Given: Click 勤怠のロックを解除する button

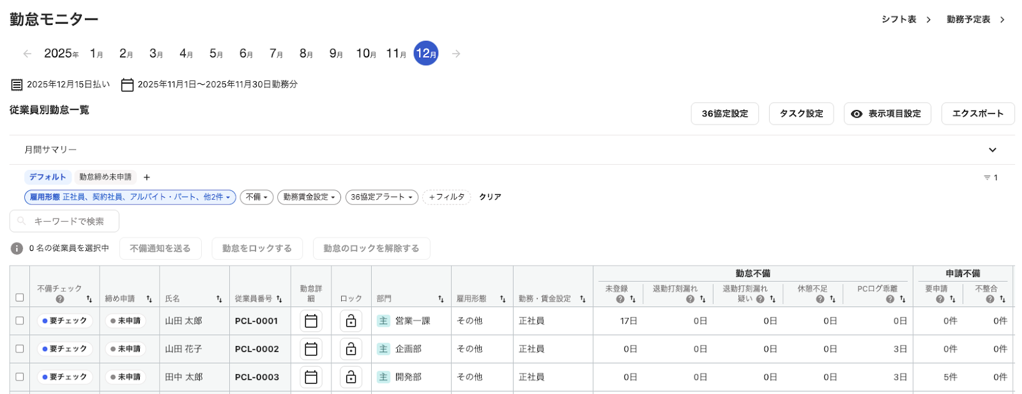Looking at the screenshot, I should coord(371,248).
